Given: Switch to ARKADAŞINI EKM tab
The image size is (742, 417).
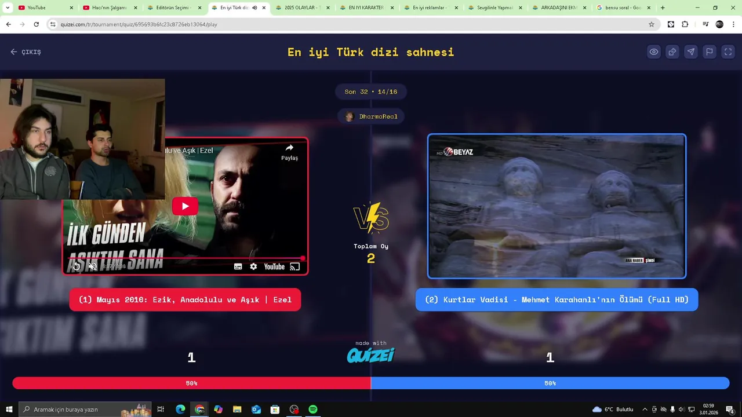Looking at the screenshot, I should pos(560,8).
